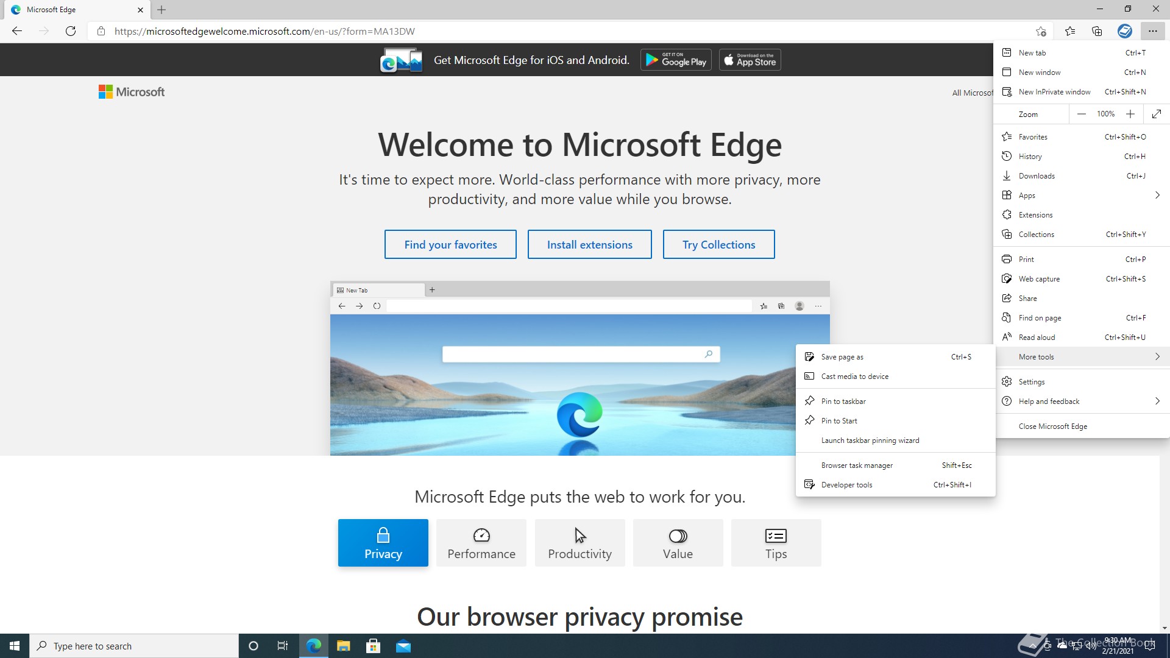Click the Zoom out minus button
Image resolution: width=1170 pixels, height=658 pixels.
1081,114
